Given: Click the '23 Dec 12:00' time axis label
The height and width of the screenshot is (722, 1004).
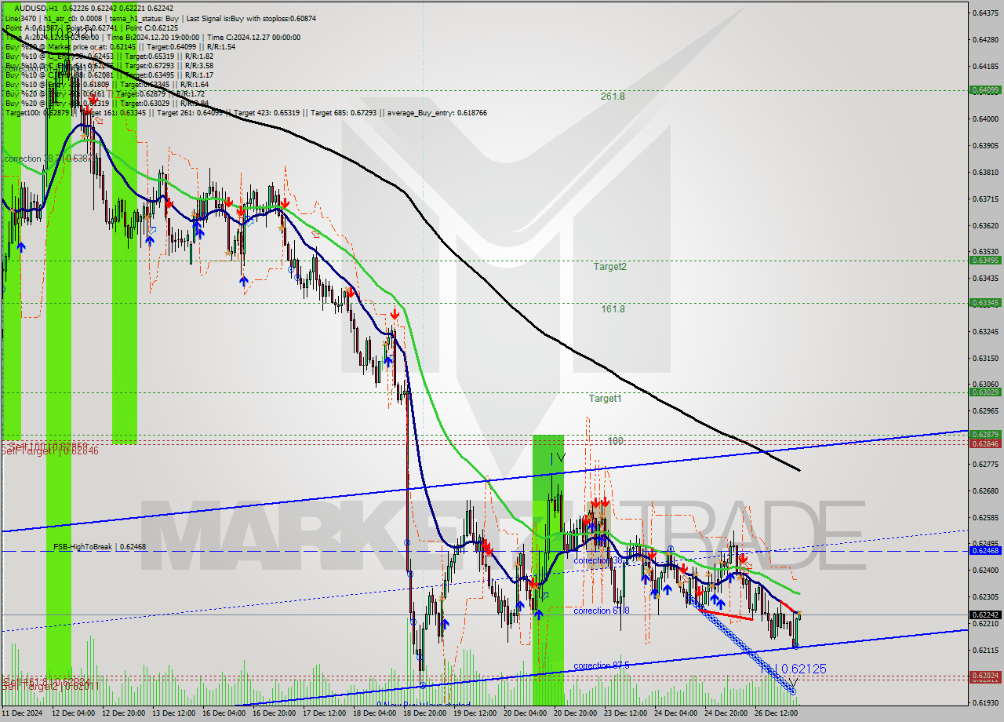Looking at the screenshot, I should click(x=626, y=713).
